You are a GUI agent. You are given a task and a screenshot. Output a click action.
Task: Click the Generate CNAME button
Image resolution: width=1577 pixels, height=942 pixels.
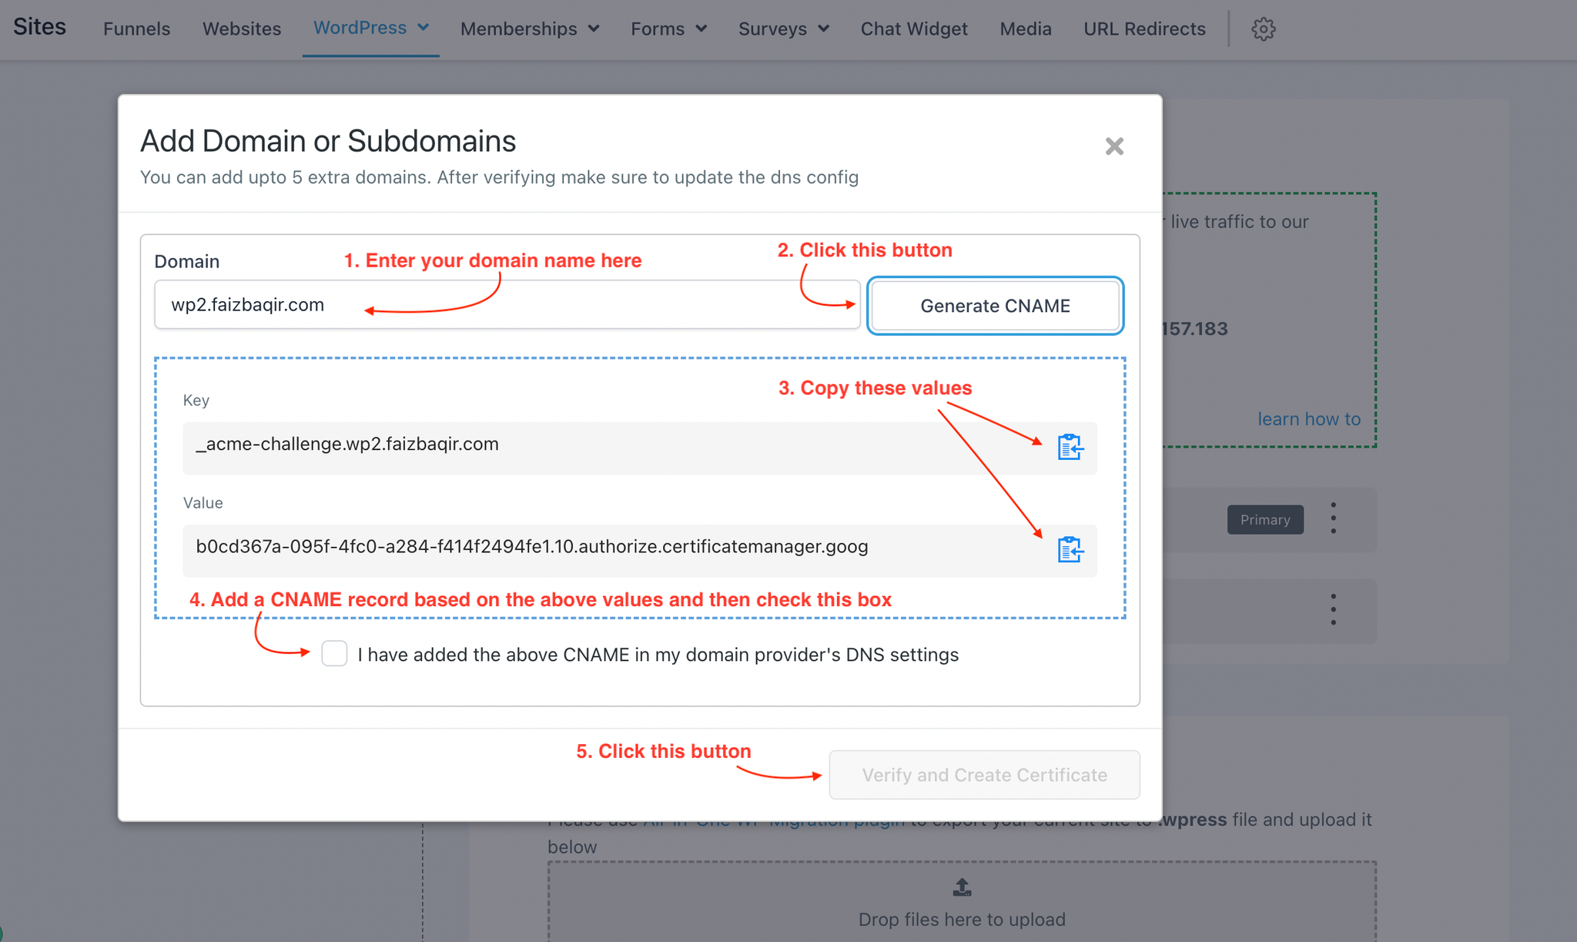click(995, 306)
